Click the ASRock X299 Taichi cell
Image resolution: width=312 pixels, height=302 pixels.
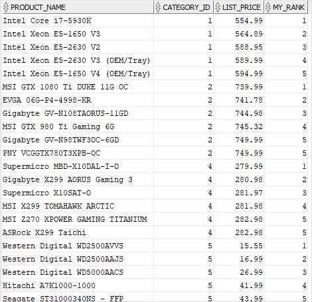(x=78, y=232)
